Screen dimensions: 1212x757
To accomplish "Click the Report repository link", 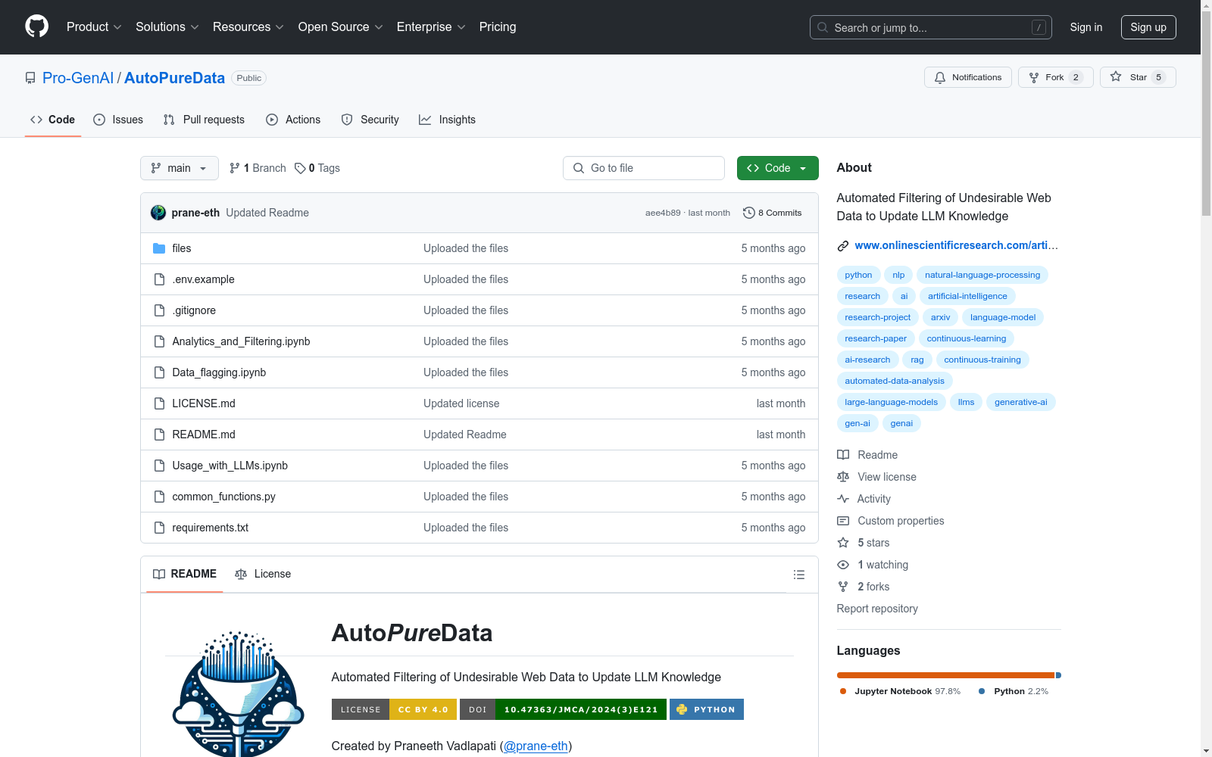I will coord(877,609).
